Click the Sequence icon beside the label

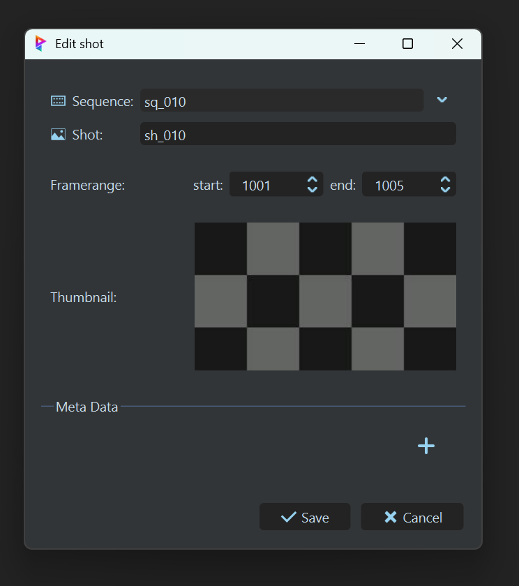tap(58, 101)
